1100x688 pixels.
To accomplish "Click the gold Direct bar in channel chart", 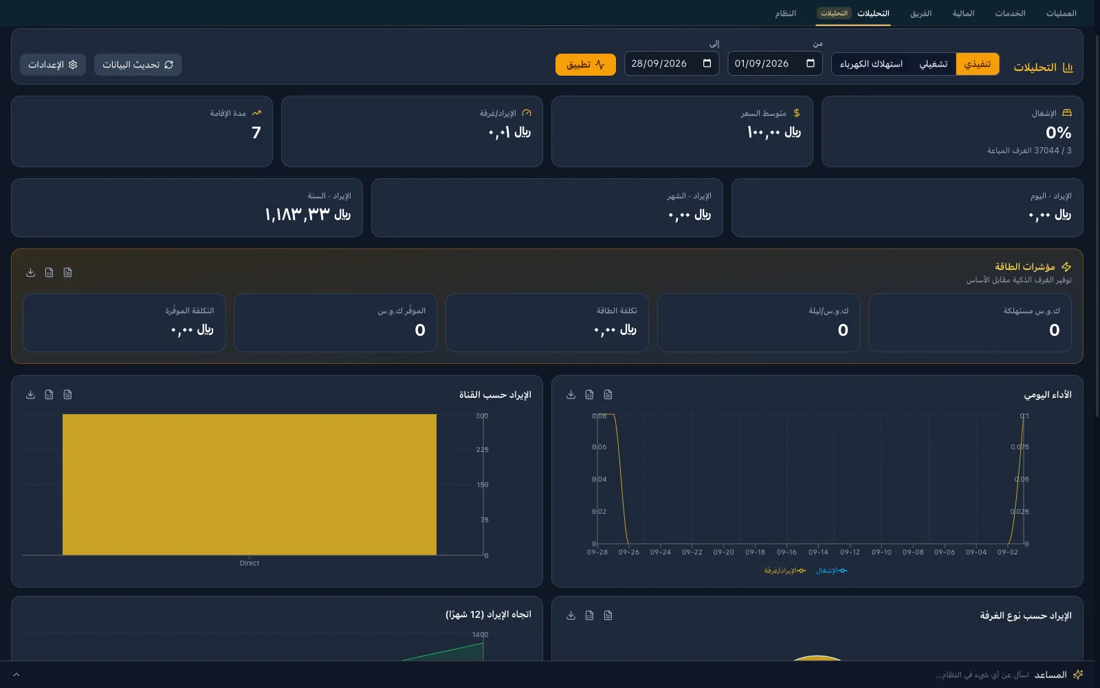I will click(250, 484).
